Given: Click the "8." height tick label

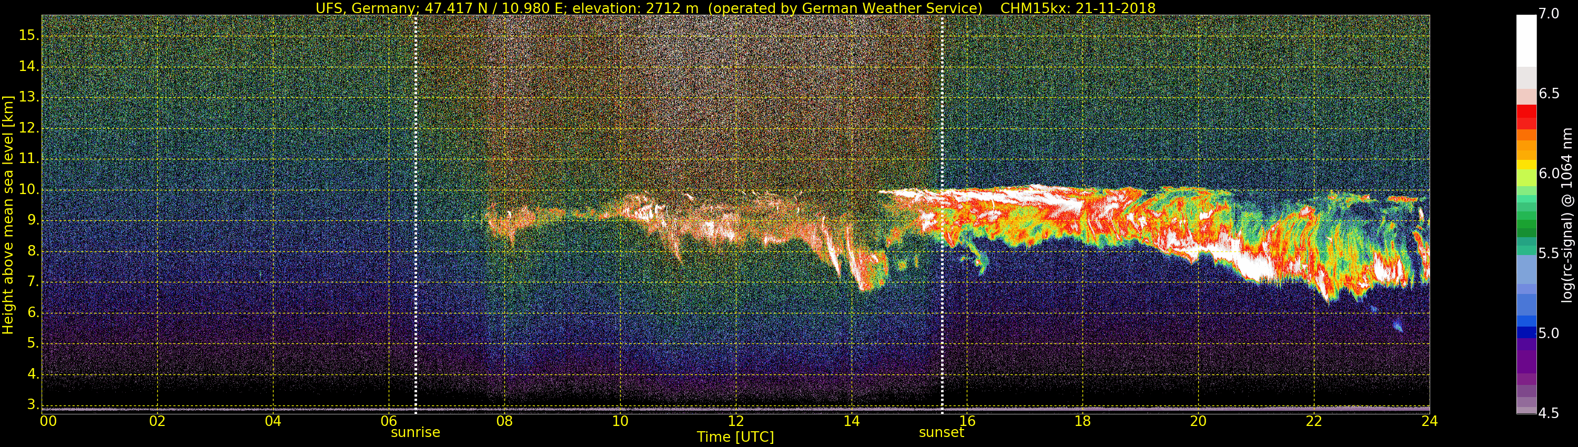Looking at the screenshot, I should pos(33,251).
